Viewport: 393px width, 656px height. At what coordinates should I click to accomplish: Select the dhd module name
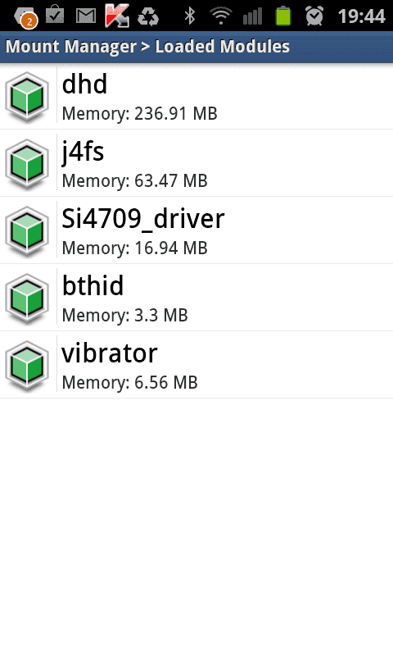coord(85,84)
